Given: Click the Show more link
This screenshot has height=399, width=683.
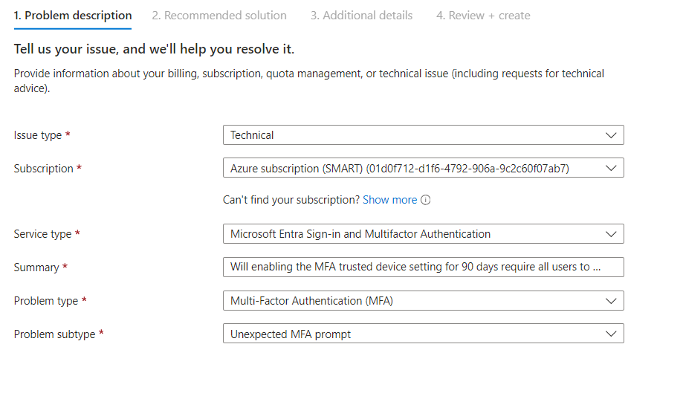Looking at the screenshot, I should [x=390, y=200].
